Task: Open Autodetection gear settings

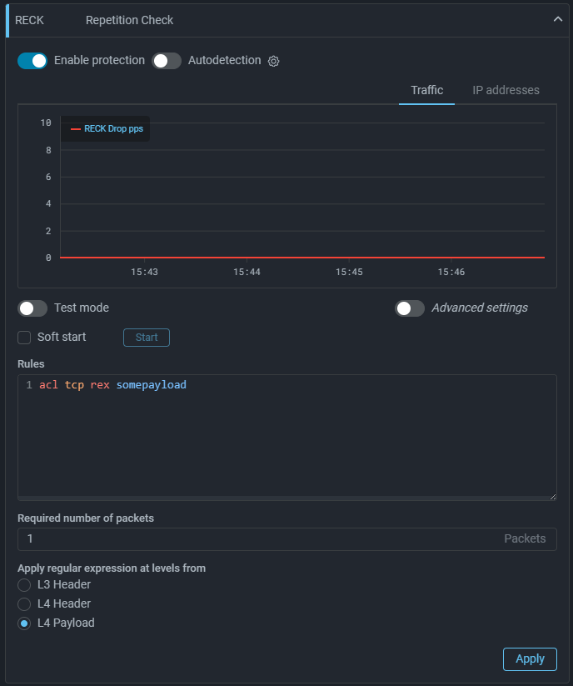Action: (273, 61)
